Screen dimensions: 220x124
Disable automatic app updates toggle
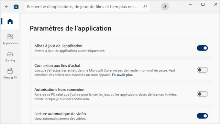(202, 48)
